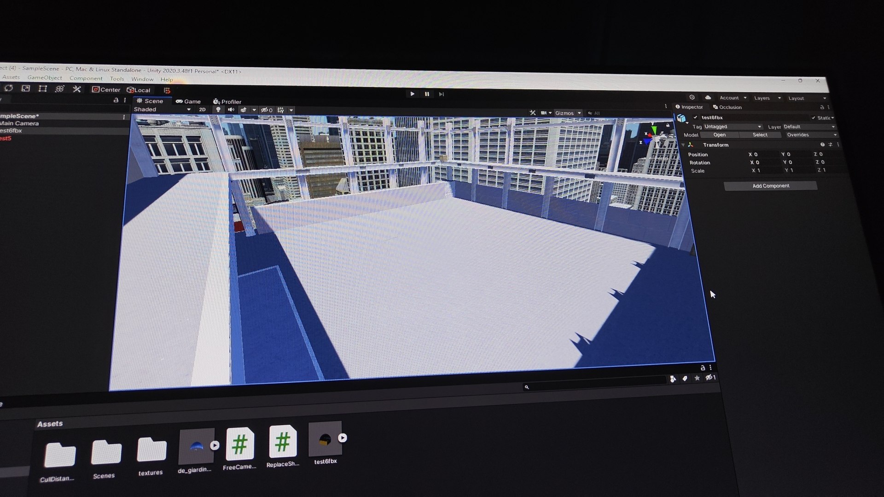
Task: Select the combined Transform tool icon
Action: tap(60, 89)
